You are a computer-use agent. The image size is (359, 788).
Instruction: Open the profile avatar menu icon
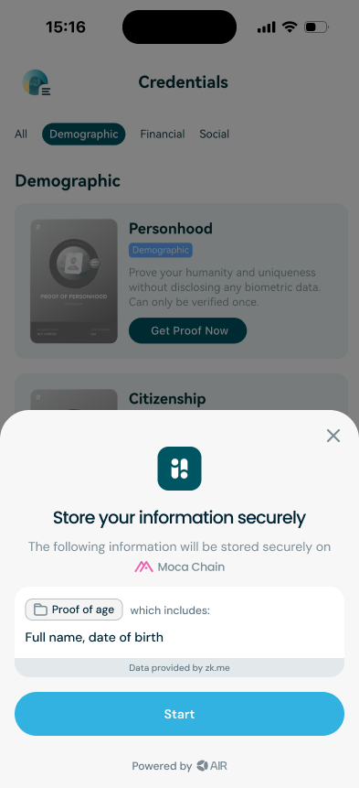[x=37, y=82]
